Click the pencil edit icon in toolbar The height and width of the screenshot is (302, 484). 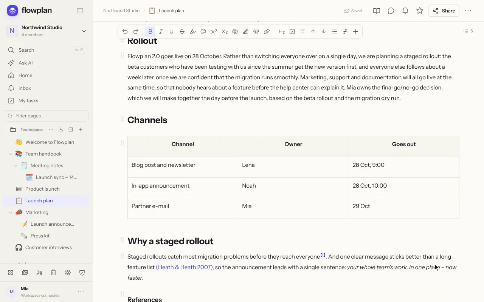point(245,32)
